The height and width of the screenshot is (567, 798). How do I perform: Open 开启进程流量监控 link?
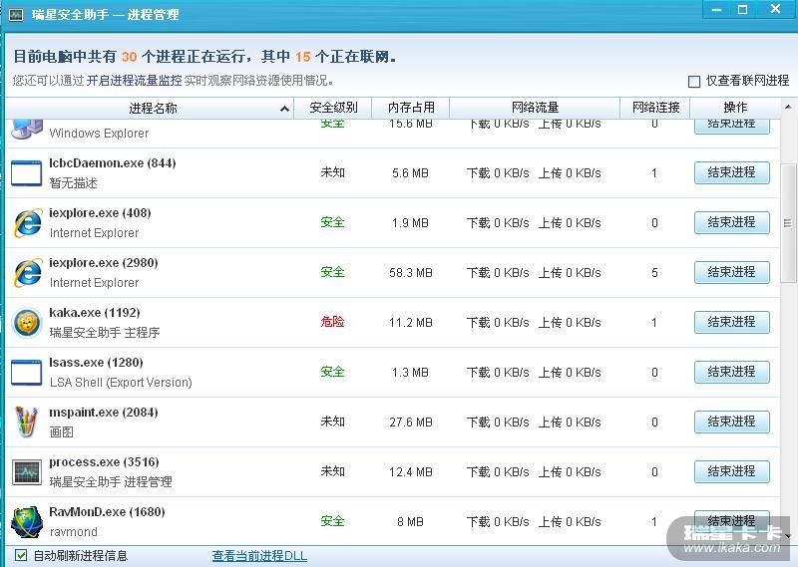tap(134, 81)
